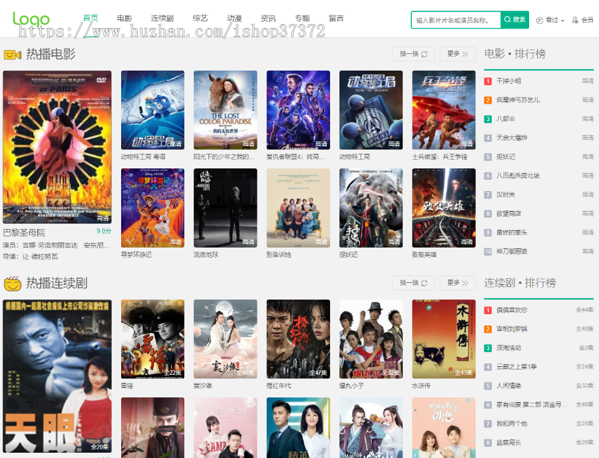Open the 橙红年代 series poster
599x458 pixels.
click(298, 340)
